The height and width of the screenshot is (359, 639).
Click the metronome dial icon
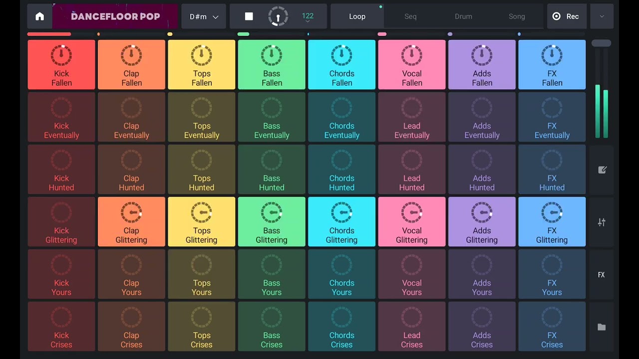pyautogui.click(x=278, y=16)
